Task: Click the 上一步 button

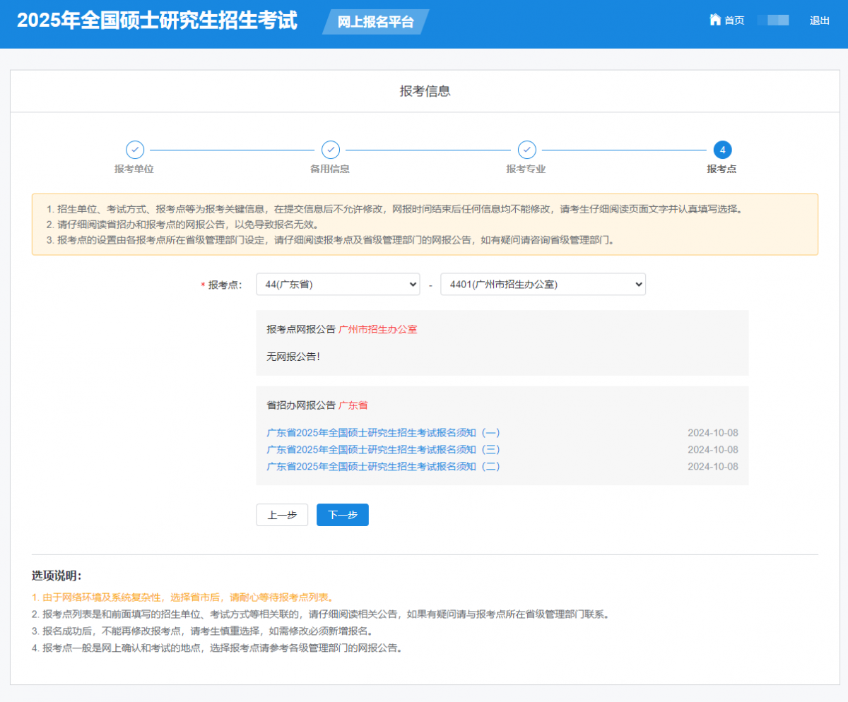Action: (282, 515)
